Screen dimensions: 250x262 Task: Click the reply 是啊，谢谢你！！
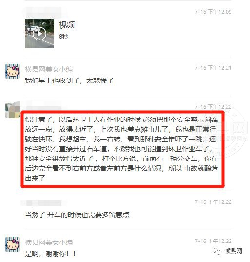(50, 254)
